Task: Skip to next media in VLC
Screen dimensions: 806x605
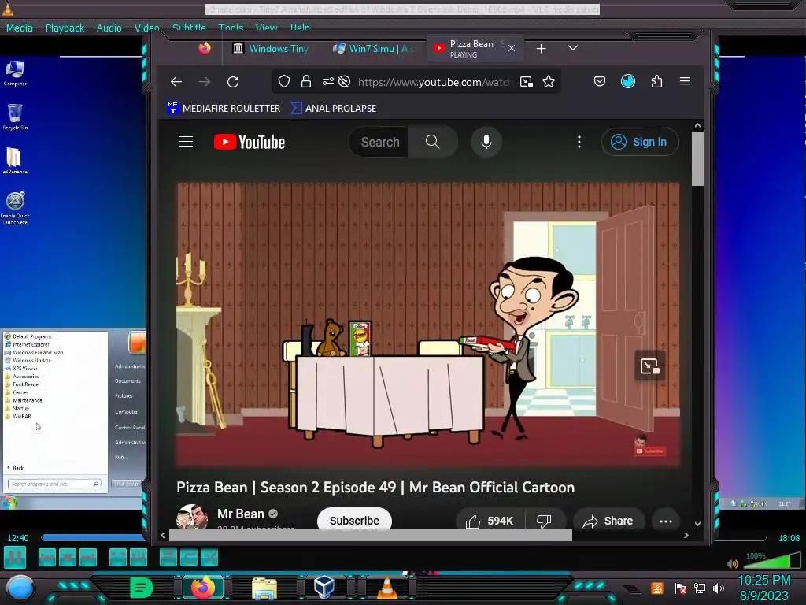Action: [x=88, y=558]
